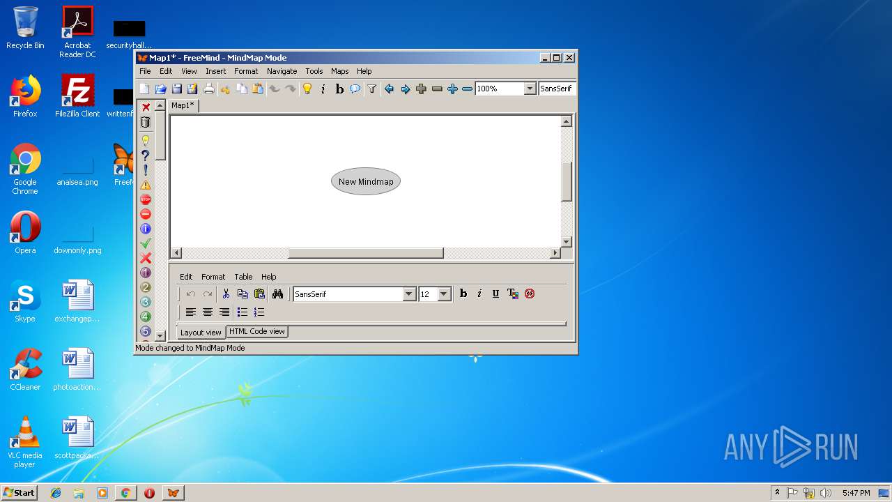The width and height of the screenshot is (892, 502).
Task: Click the gray minus fold icon
Action: [x=437, y=89]
